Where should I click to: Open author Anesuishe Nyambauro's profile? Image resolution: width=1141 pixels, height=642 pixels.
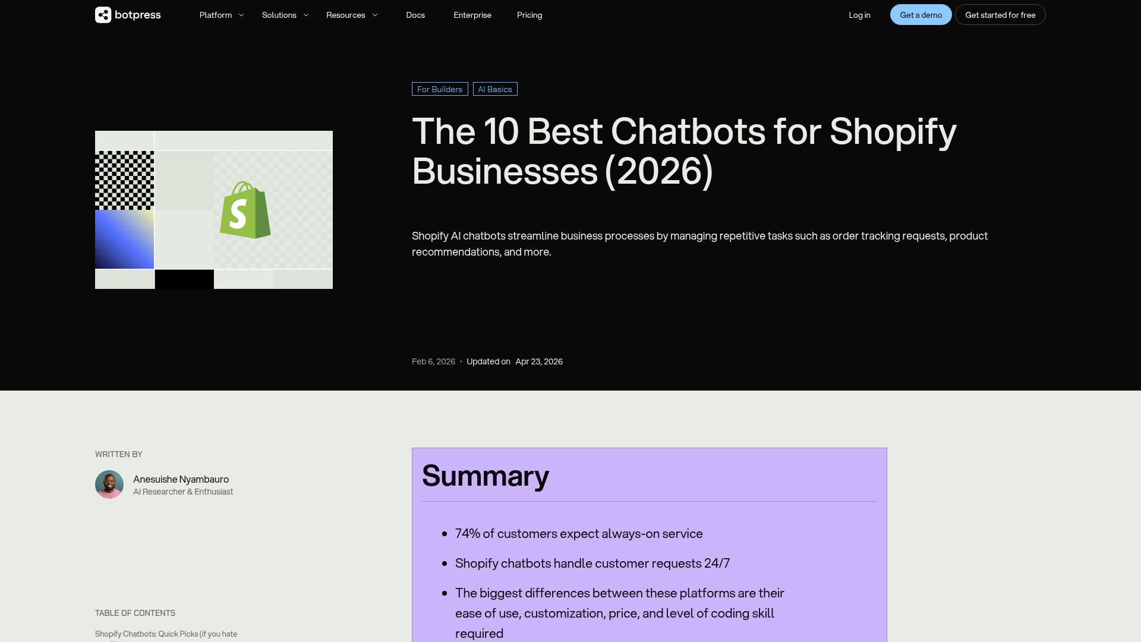(x=181, y=479)
